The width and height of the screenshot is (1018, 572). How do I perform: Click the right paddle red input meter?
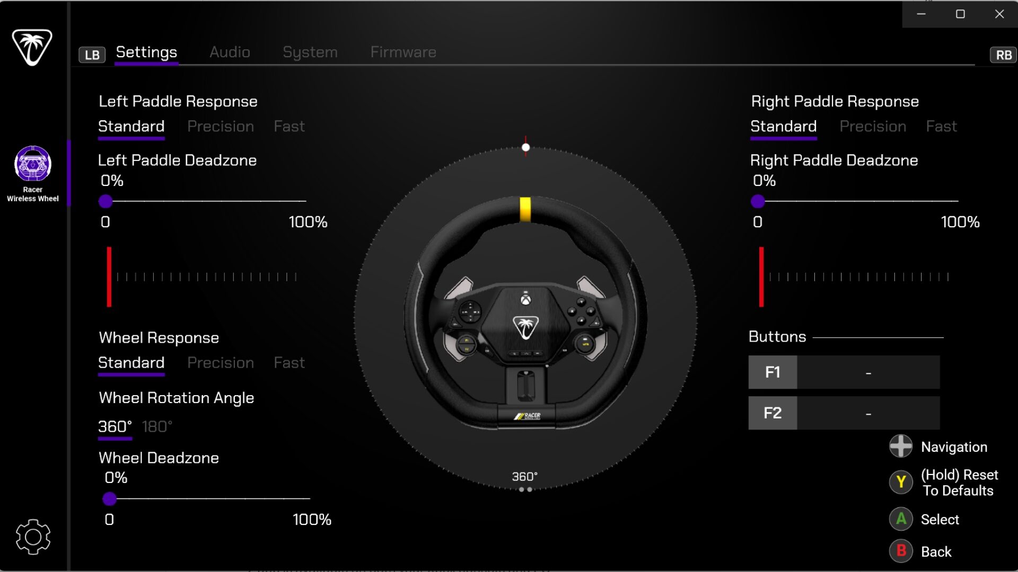[761, 276]
